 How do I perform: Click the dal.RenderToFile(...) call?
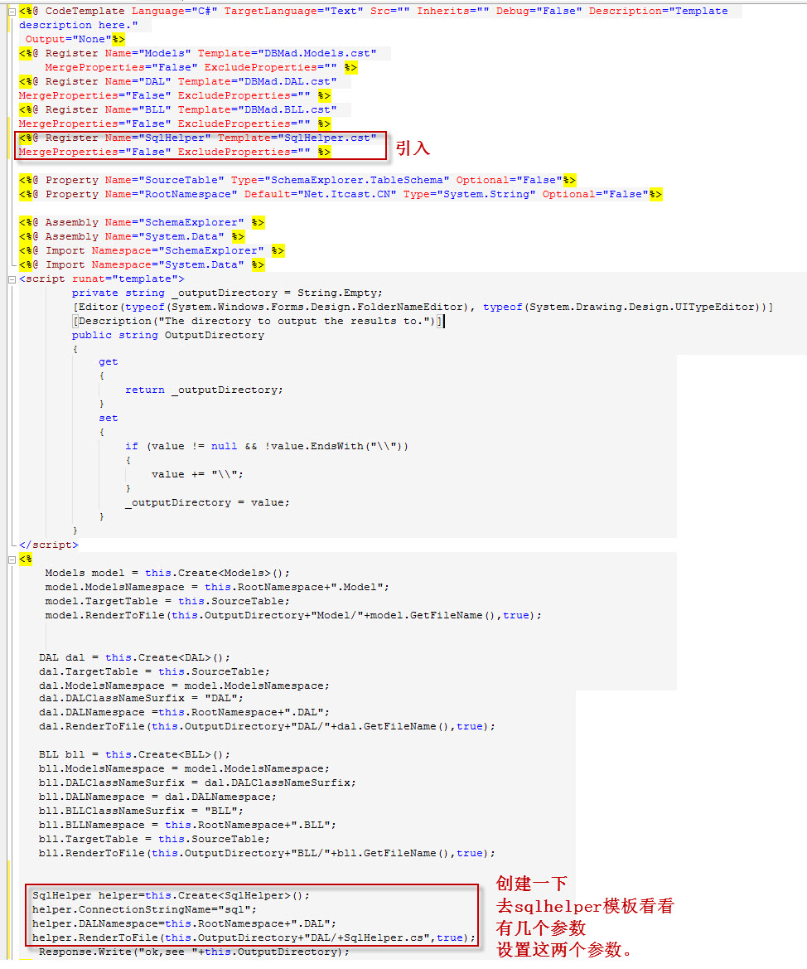(267, 727)
